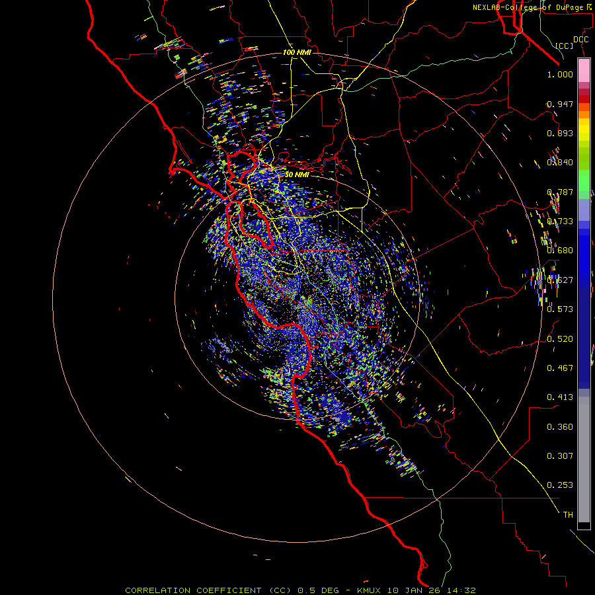Image resolution: width=595 pixels, height=595 pixels.
Task: Click the DCC label above color scale
Action: point(580,40)
